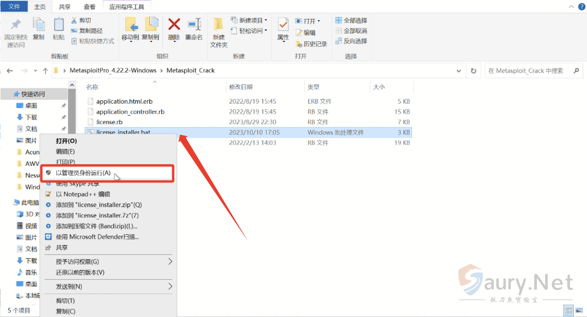Open the address bar history dropdown
This screenshot has width=587, height=317.
458,71
